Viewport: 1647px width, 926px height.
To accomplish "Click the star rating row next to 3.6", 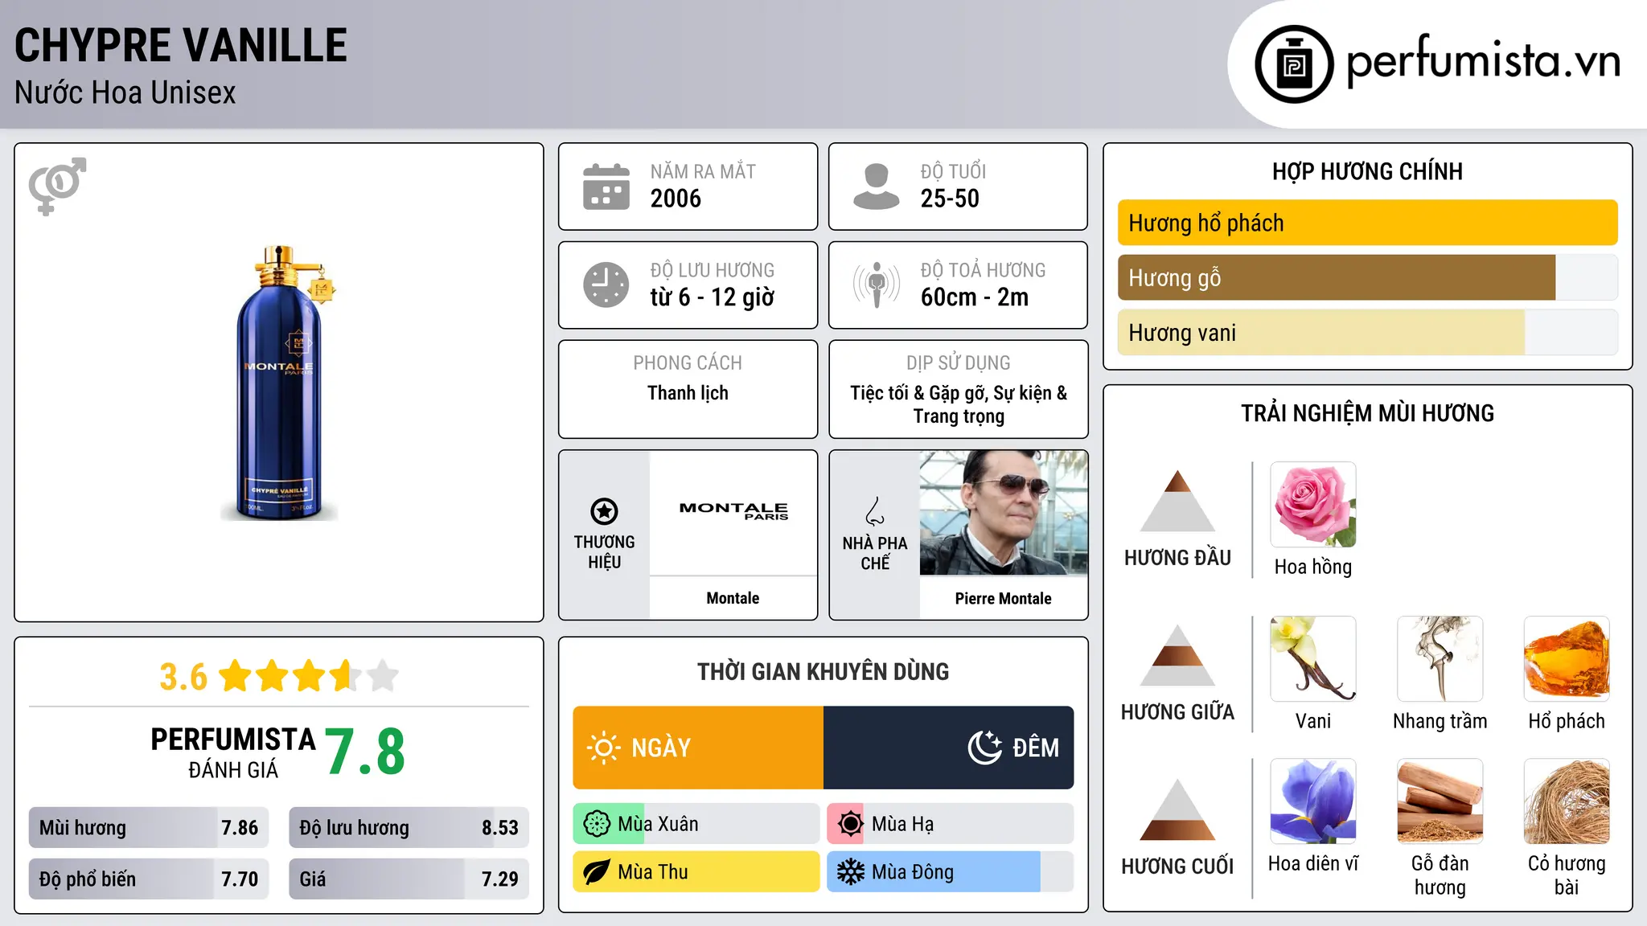I will click(x=309, y=676).
